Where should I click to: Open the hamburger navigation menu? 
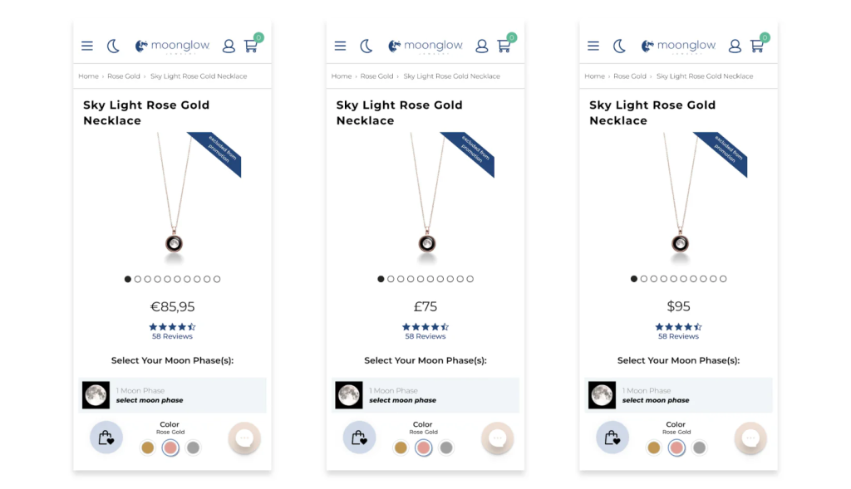coord(87,46)
